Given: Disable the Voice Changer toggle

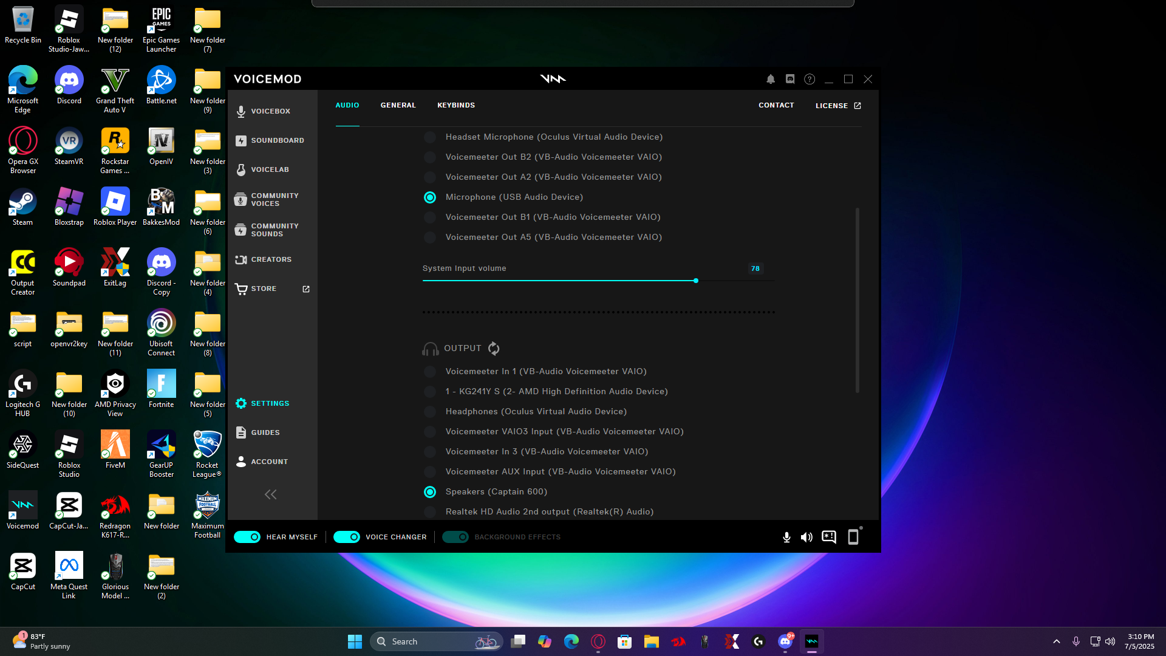Looking at the screenshot, I should 347,537.
